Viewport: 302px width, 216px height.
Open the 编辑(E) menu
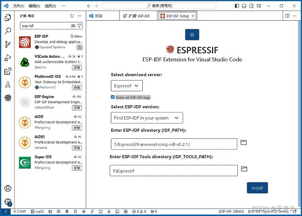[x=34, y=6]
